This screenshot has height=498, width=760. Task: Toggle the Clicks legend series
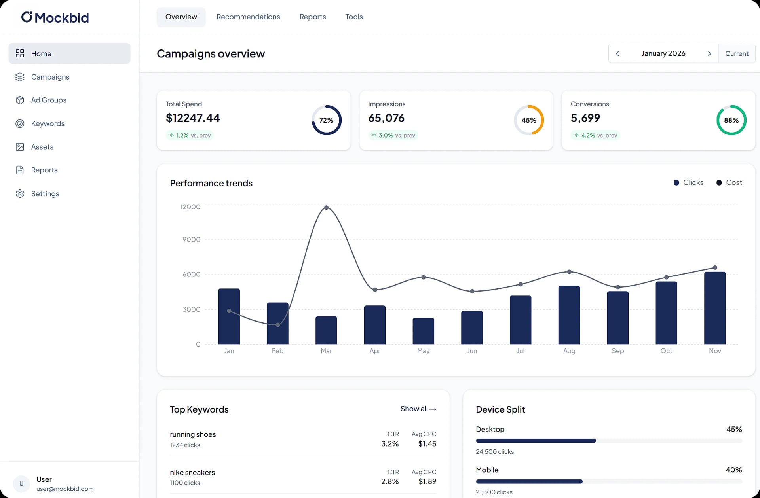[689, 182]
